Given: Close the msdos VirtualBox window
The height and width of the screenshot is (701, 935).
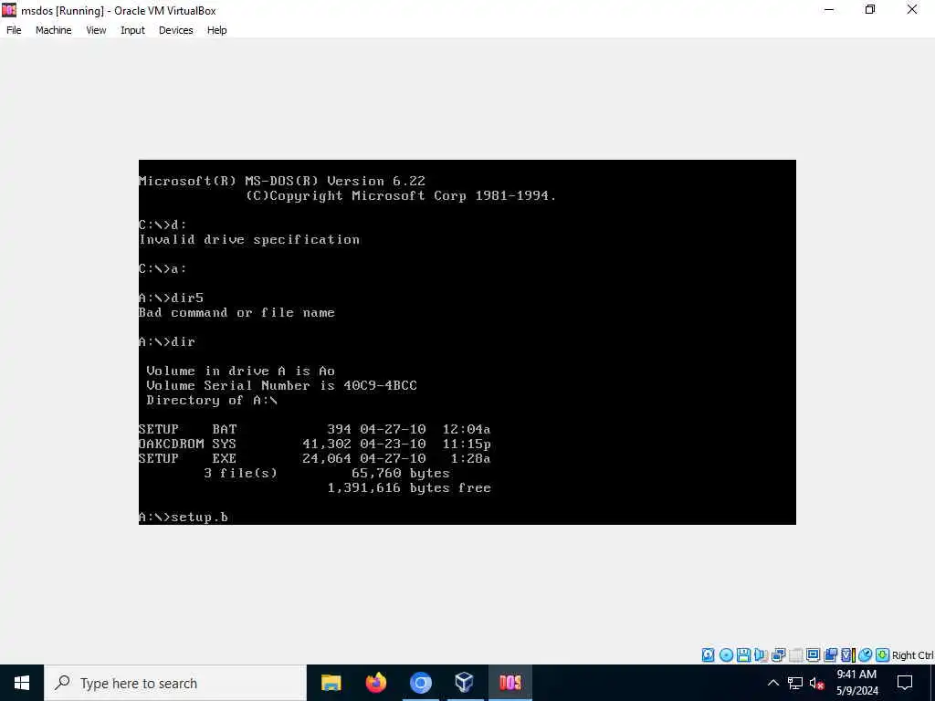Looking at the screenshot, I should [x=912, y=10].
